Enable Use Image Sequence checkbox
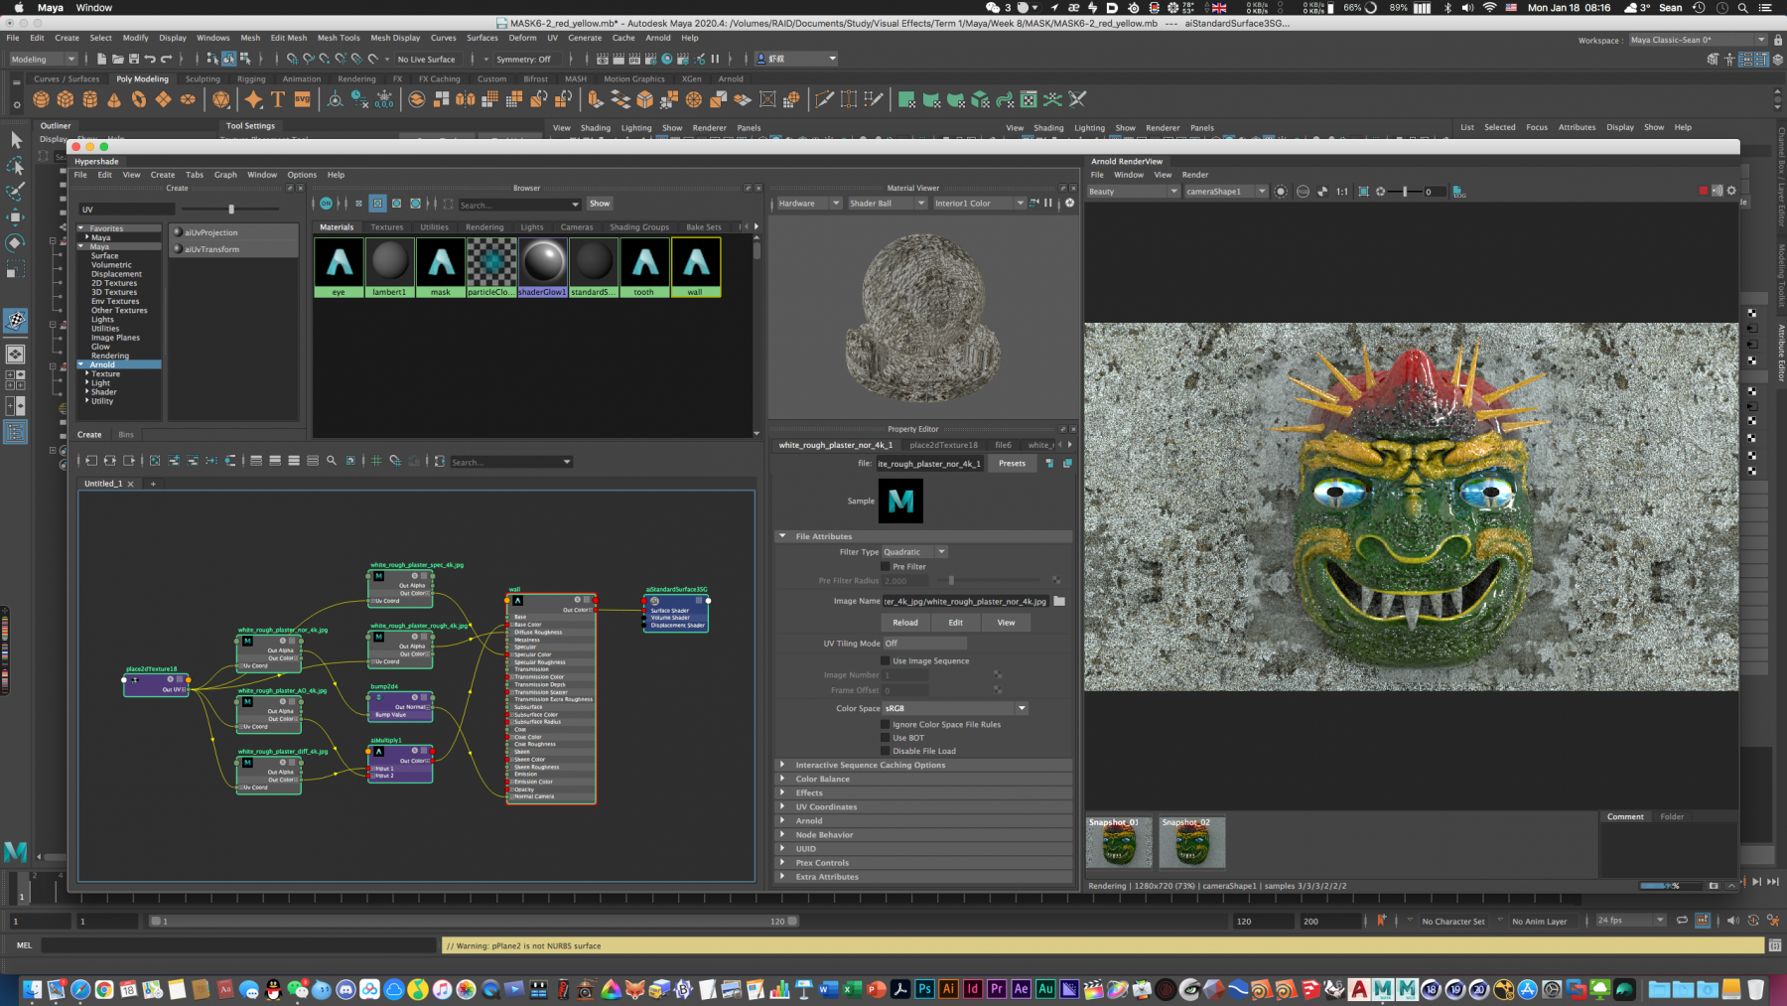 coord(886,660)
